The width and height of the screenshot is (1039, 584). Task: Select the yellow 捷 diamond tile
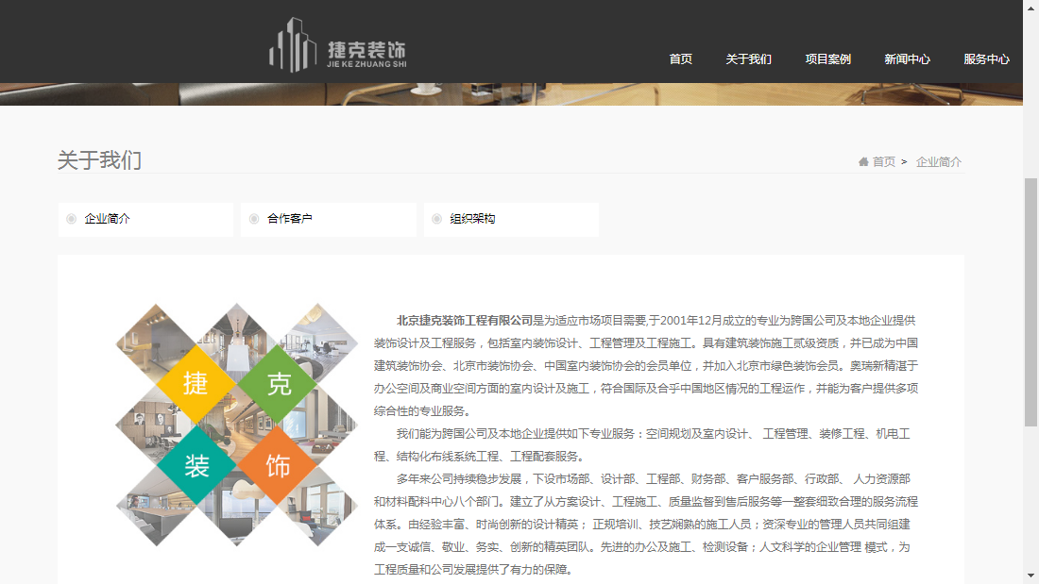(195, 385)
